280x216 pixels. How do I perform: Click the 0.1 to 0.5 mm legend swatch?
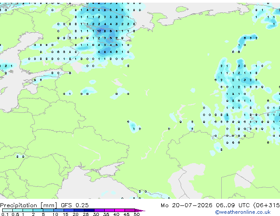tap(8, 210)
